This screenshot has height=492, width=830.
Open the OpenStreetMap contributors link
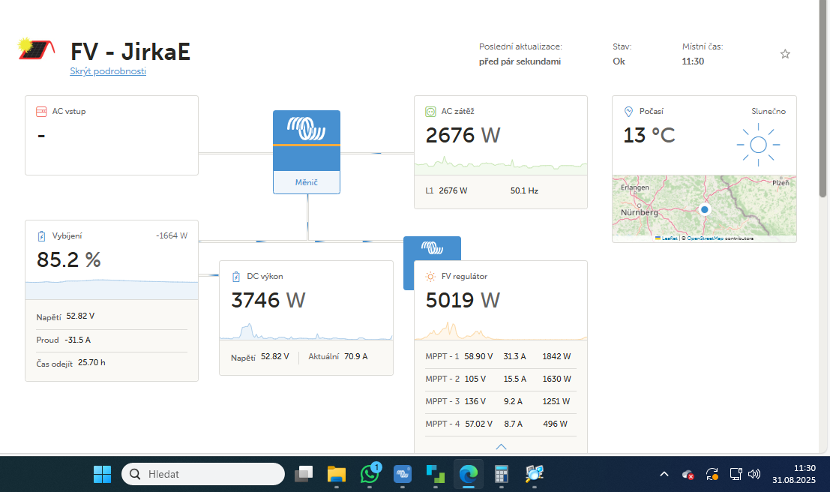coord(705,238)
